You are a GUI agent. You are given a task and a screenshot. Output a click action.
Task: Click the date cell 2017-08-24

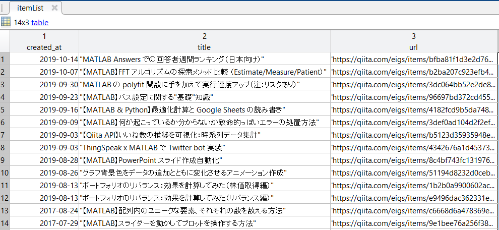(44, 210)
